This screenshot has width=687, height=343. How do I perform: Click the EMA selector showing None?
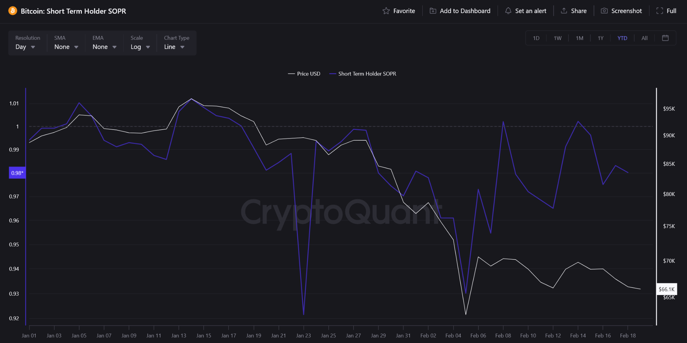click(103, 47)
